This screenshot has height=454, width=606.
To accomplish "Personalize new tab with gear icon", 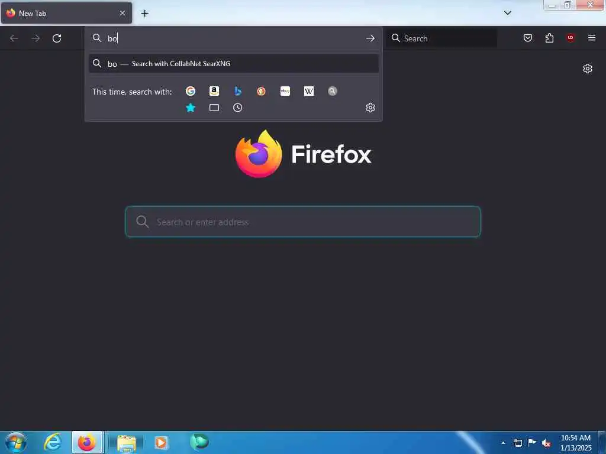I will pyautogui.click(x=588, y=69).
